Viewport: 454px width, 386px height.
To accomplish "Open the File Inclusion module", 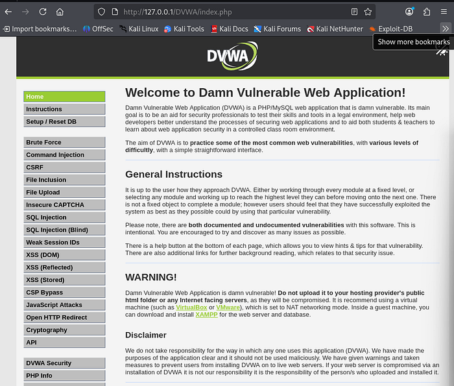I will pos(64,180).
